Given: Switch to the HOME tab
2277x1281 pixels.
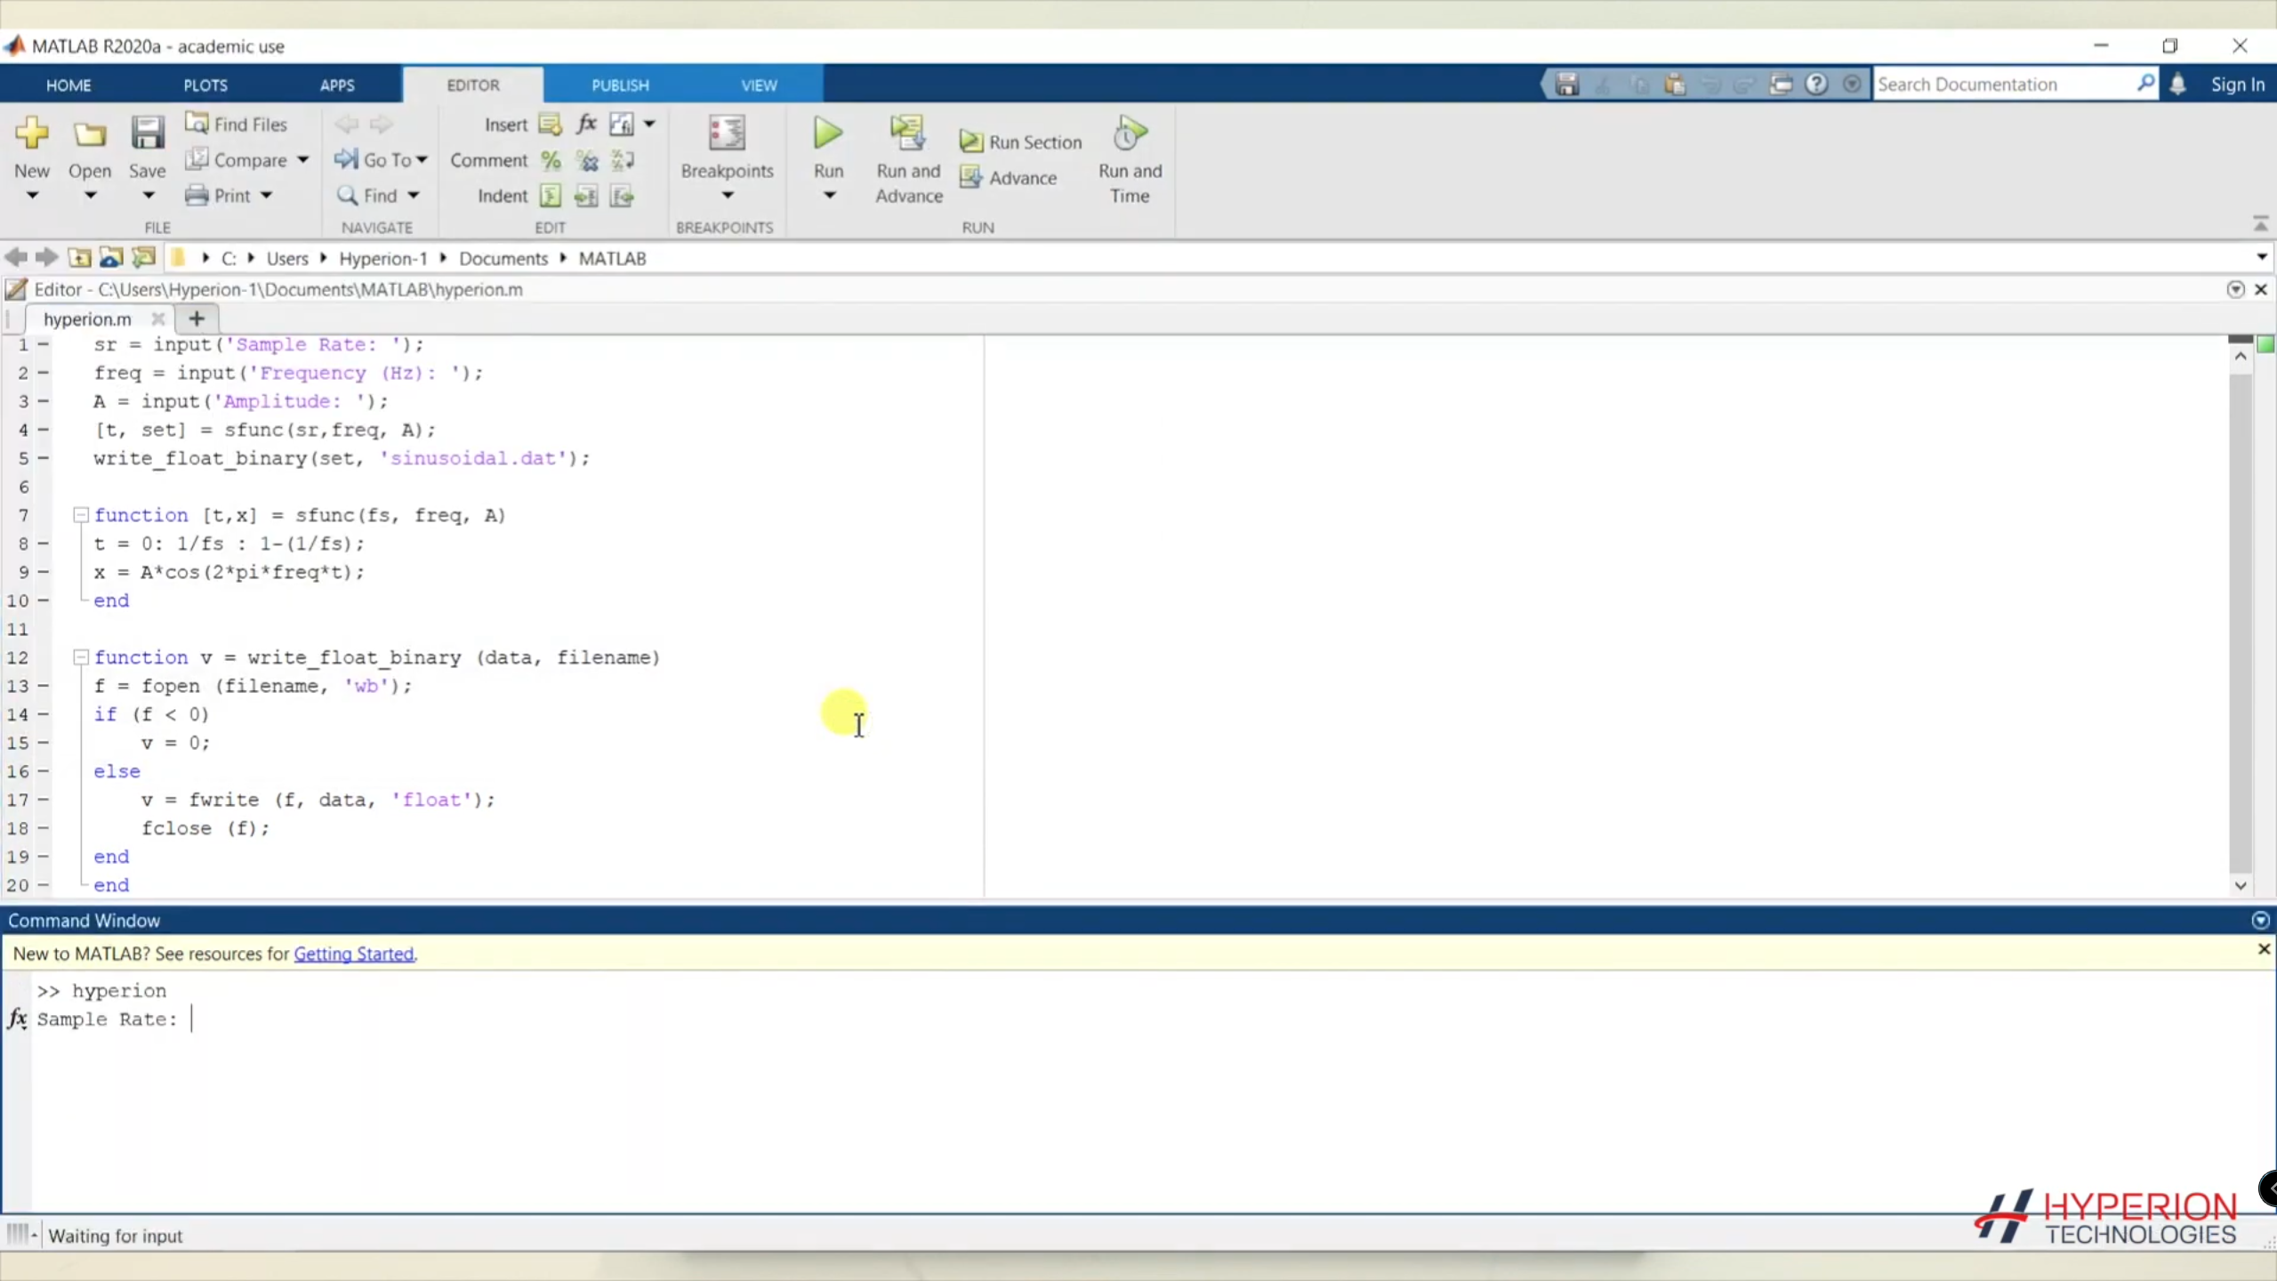Looking at the screenshot, I should point(68,85).
